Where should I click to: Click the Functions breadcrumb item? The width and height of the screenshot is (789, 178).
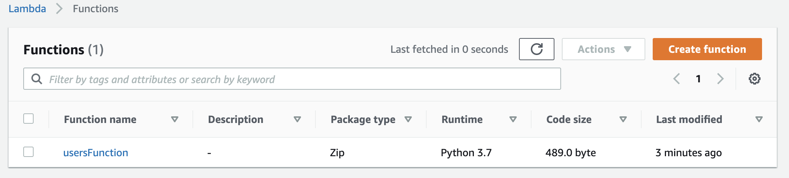pyautogui.click(x=95, y=8)
